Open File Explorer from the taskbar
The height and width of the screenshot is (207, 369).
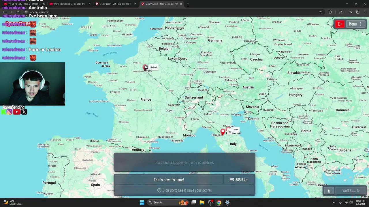coord(202,202)
